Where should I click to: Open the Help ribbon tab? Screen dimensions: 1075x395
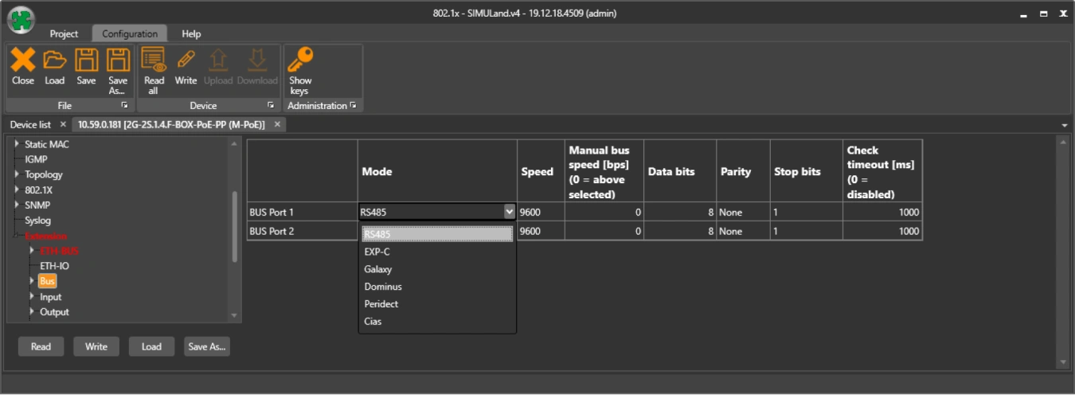[191, 34]
